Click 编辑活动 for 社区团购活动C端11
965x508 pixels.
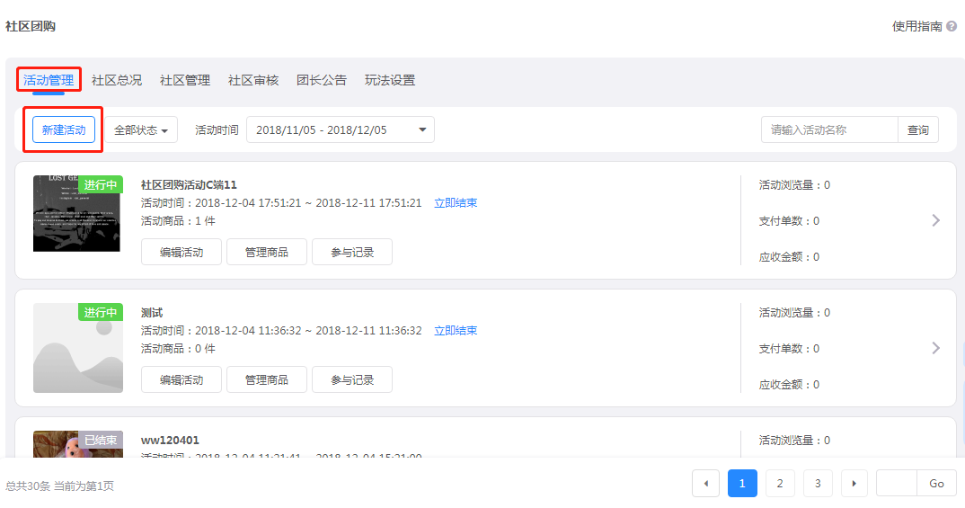181,252
